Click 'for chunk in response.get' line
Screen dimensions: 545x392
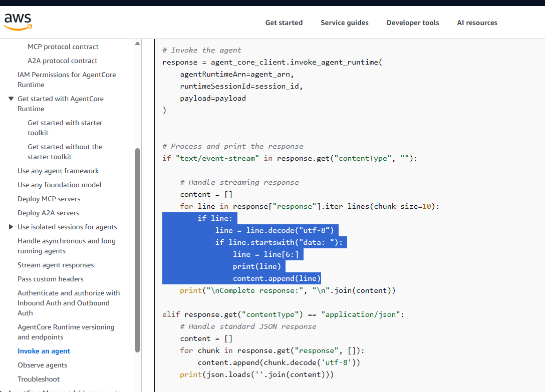pos(272,350)
